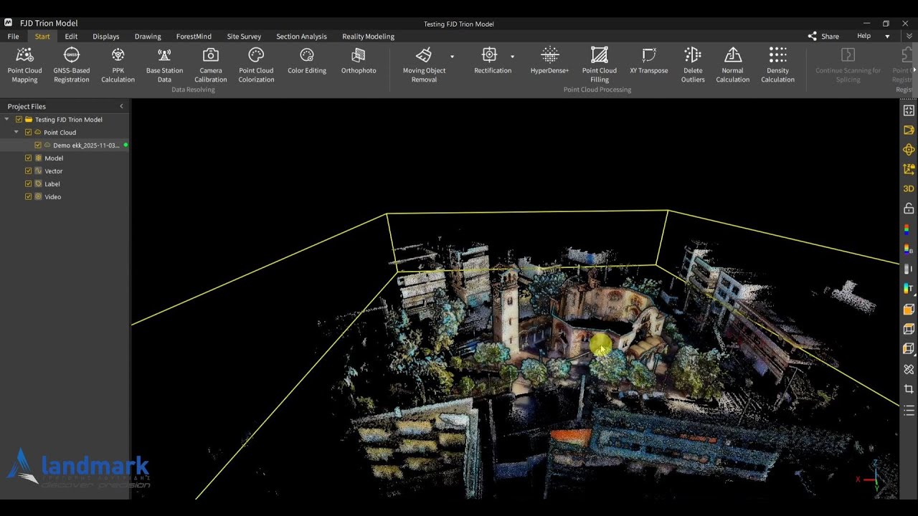
Task: Run Delete Outliers
Action: (x=693, y=65)
